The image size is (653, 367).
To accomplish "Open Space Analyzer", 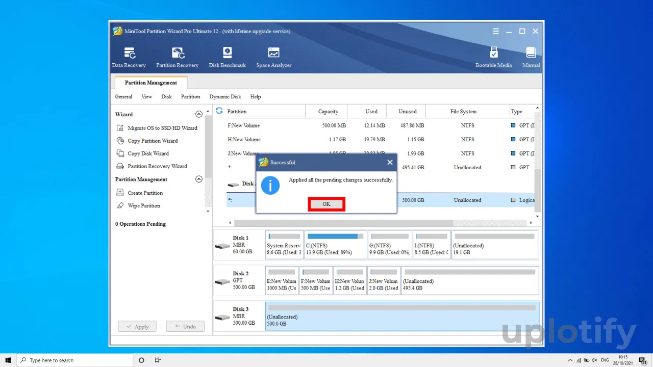I will coord(273,57).
